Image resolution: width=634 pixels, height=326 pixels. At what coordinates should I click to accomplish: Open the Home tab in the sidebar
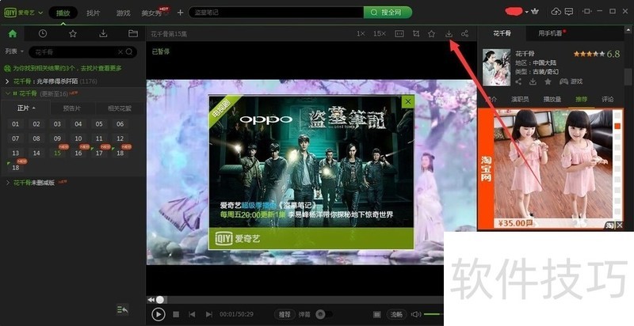point(13,34)
